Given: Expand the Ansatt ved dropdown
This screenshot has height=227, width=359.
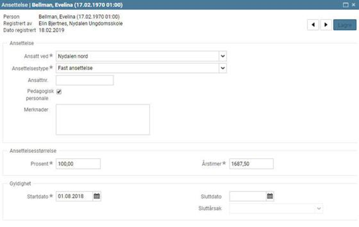Looking at the screenshot, I should click(222, 56).
